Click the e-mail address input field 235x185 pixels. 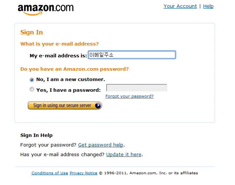coord(132,55)
